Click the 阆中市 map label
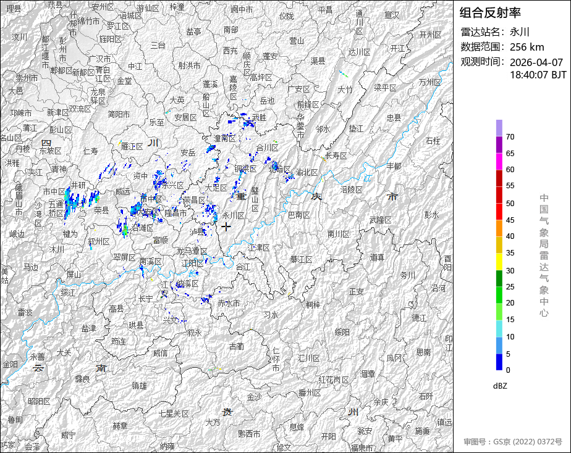The image size is (571, 453). (242, 10)
